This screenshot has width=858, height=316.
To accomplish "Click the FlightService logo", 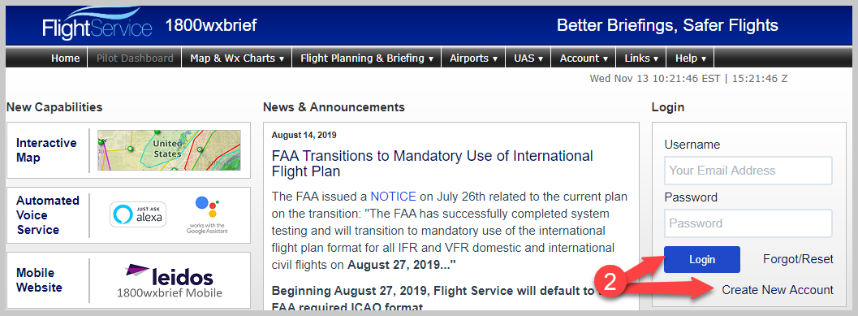I will [x=97, y=23].
